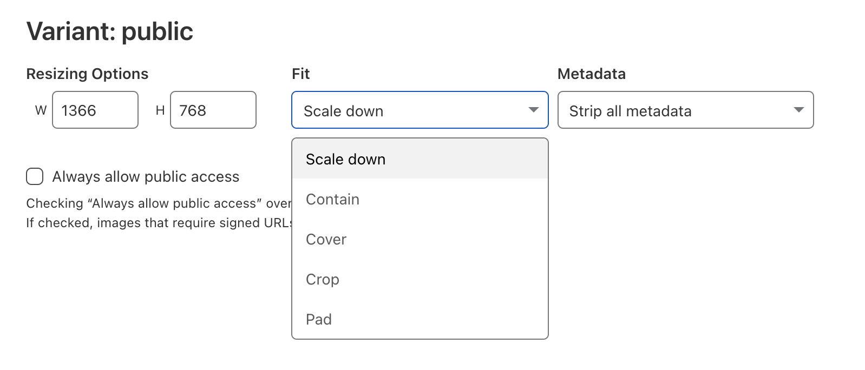Image resolution: width=865 pixels, height=370 pixels.
Task: Click the "Resizing Options" section label
Action: (88, 74)
